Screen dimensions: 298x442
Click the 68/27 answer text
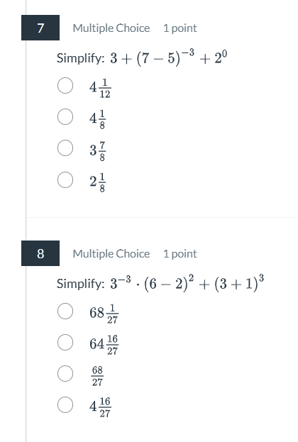click(x=97, y=376)
